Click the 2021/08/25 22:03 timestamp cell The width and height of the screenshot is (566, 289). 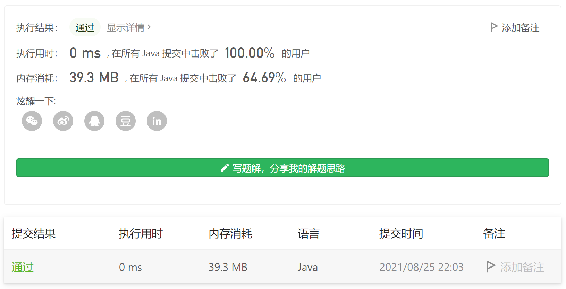pos(421,267)
